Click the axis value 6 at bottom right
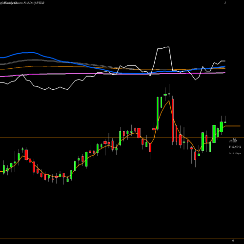 click(x=233, y=241)
